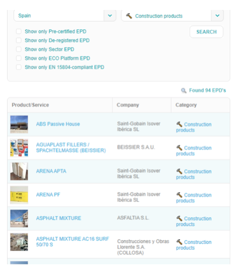This screenshot has width=240, height=276.
Task: Enable Show only Pre-certified EPD checkbox
Action: pyautogui.click(x=19, y=32)
